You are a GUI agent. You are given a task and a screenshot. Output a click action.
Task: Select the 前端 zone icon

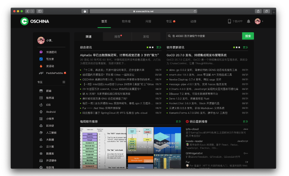click(x=41, y=91)
